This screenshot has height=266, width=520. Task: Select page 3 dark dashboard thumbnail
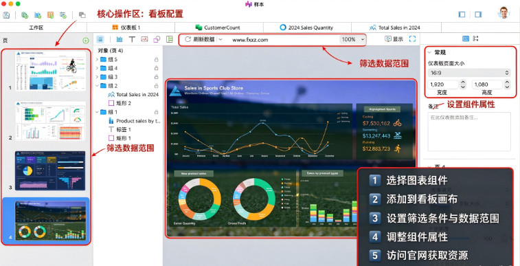(x=50, y=170)
